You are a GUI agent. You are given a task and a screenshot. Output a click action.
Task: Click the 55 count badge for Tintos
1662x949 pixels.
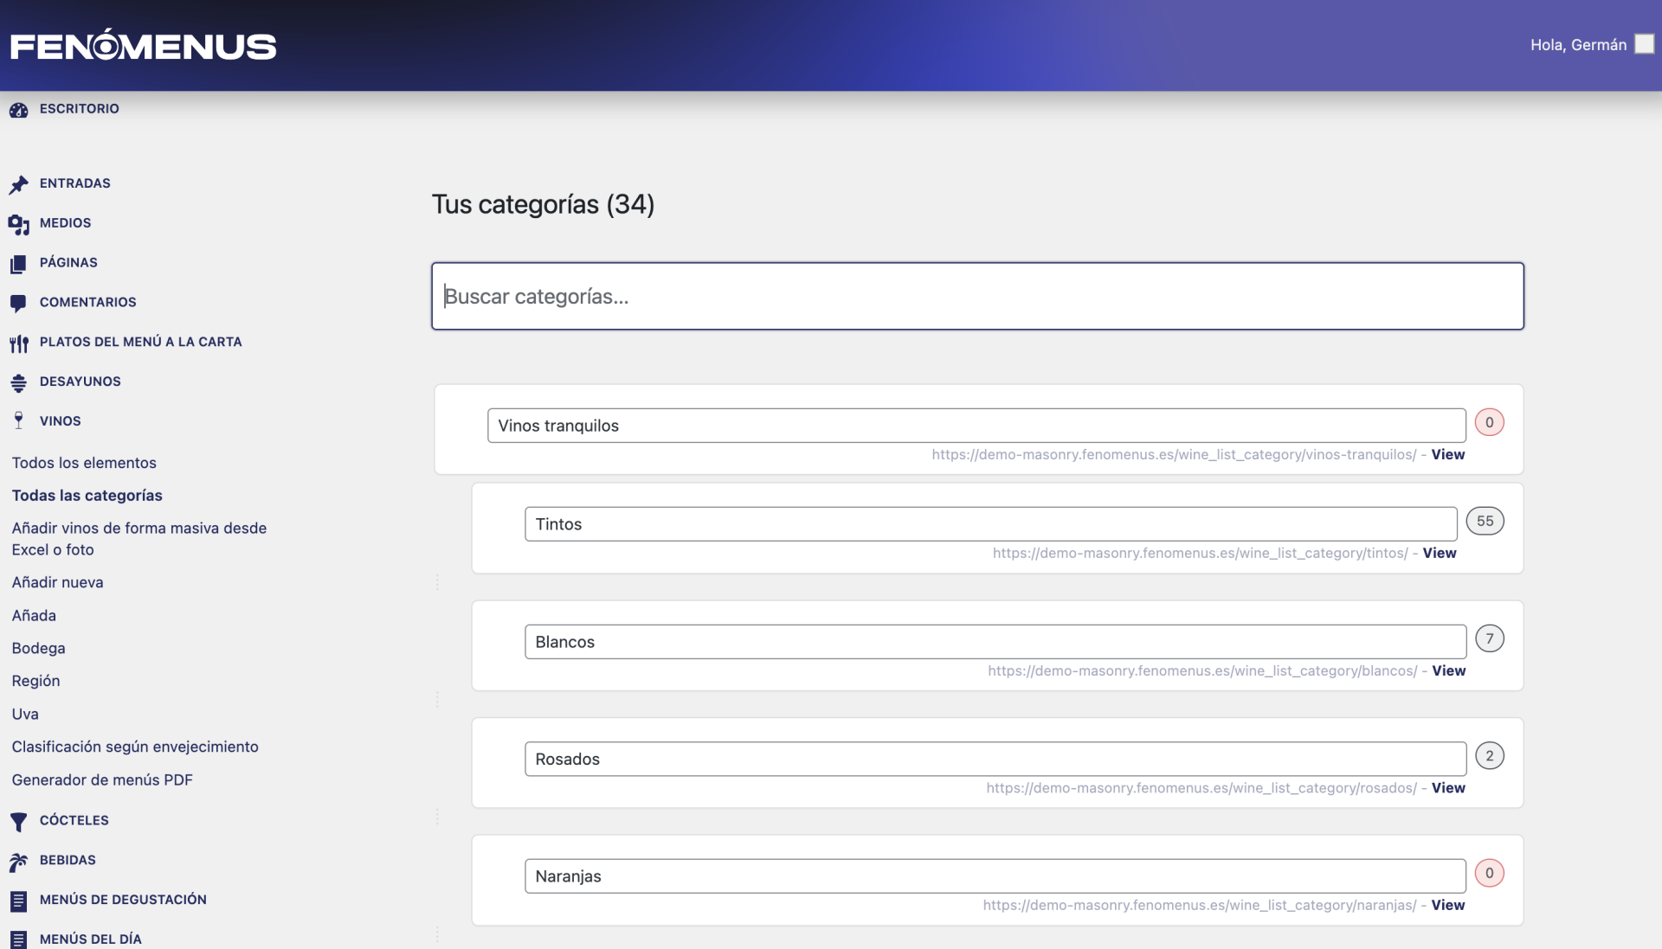1485,521
